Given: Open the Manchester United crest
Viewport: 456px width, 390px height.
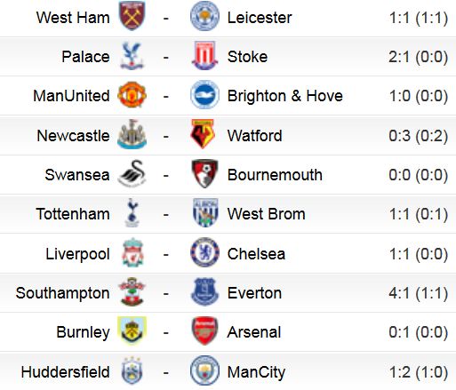Looking at the screenshot, I should 132,95.
